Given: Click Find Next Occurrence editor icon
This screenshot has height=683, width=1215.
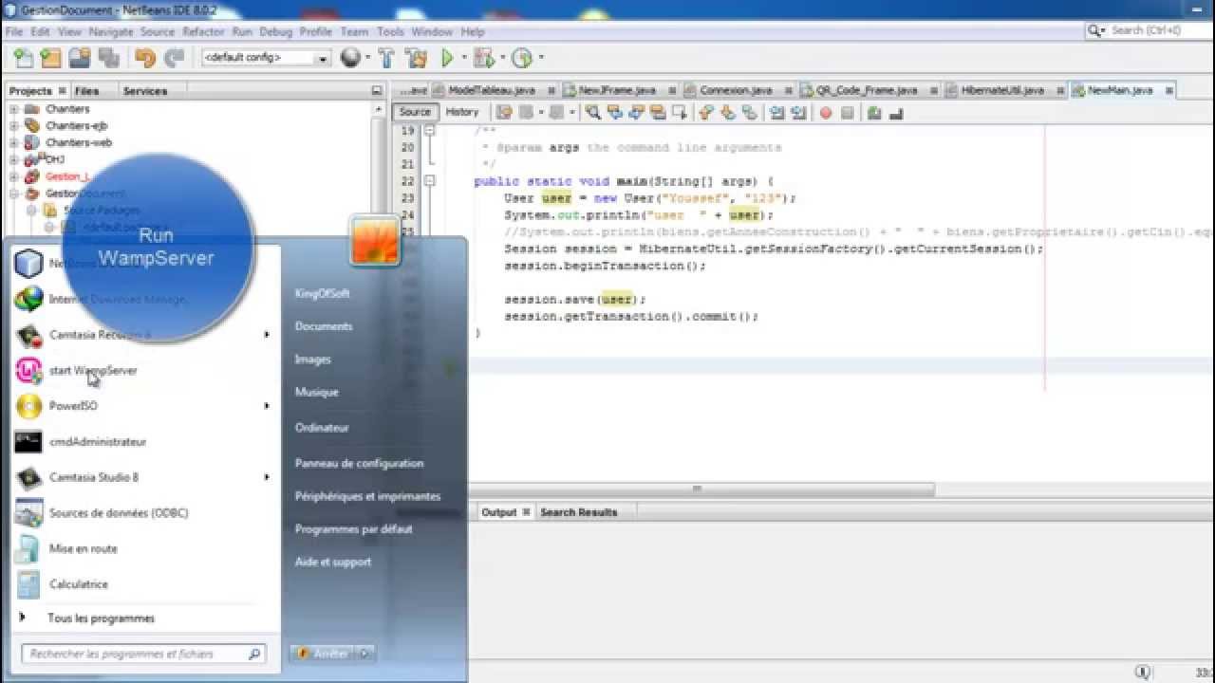Looking at the screenshot, I should 636,113.
